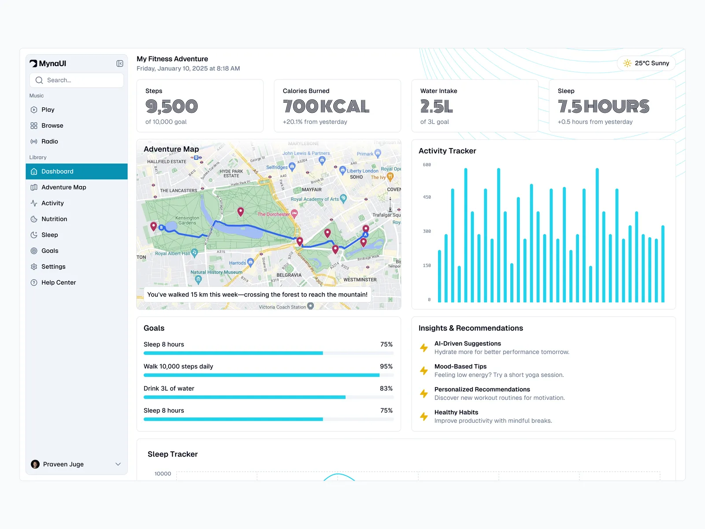Click The Dorchester marker on map
Viewport: 705px width, 529px height.
pos(294,213)
